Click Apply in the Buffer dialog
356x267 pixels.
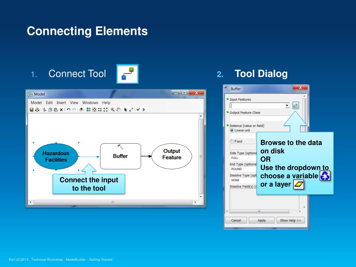coord(261,220)
